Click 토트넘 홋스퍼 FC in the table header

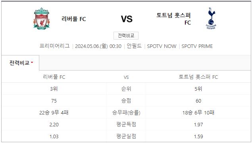[198, 77]
